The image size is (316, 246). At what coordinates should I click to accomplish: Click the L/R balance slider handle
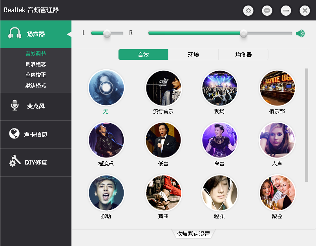coord(107,33)
